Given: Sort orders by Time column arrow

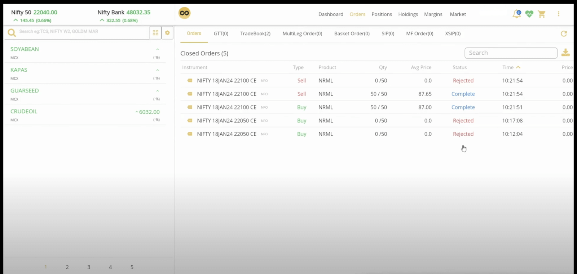Looking at the screenshot, I should (518, 67).
